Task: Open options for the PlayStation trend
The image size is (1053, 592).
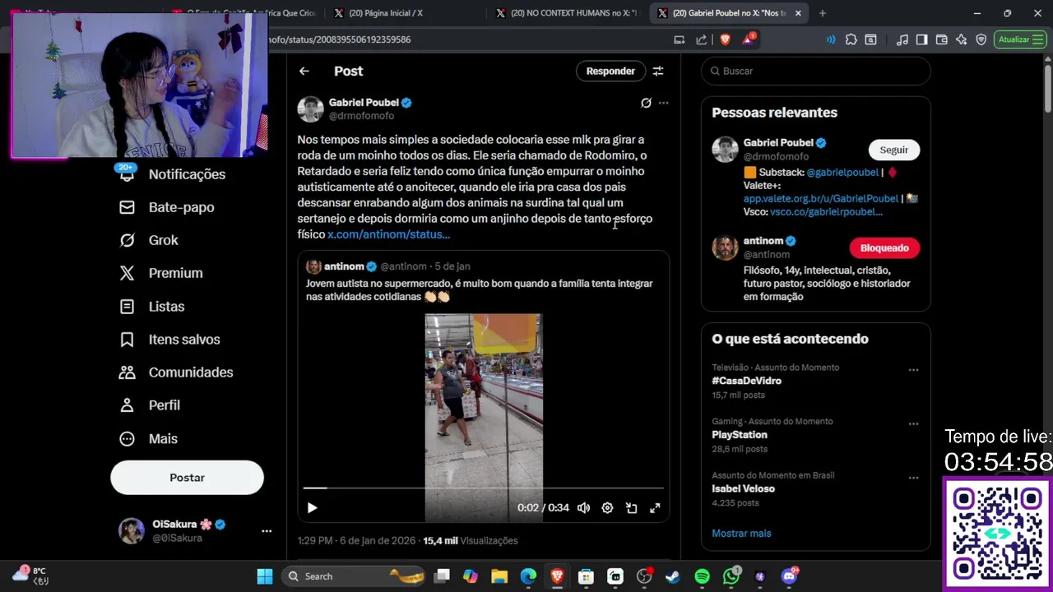Action: pyautogui.click(x=913, y=424)
